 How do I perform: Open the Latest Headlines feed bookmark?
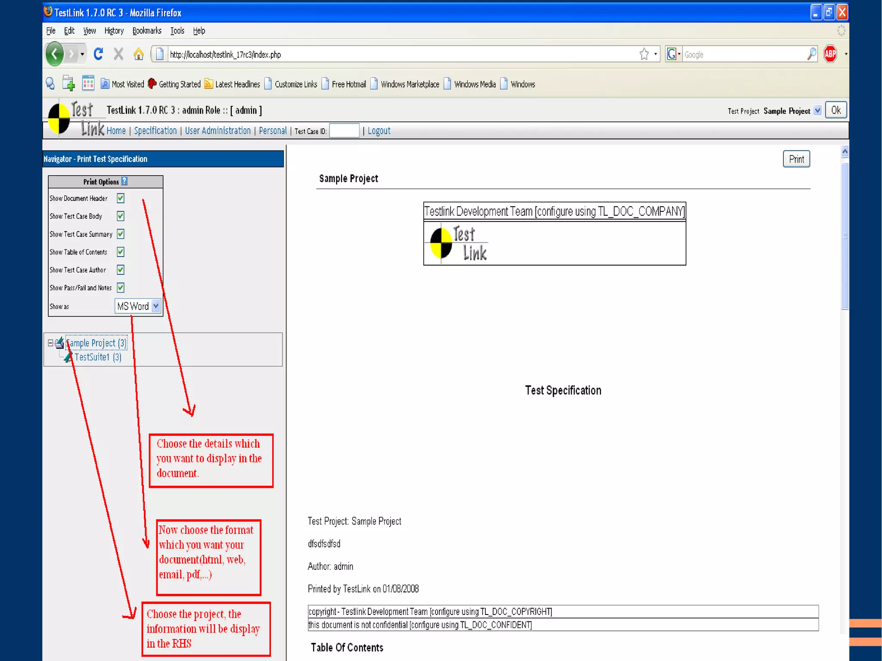[232, 84]
